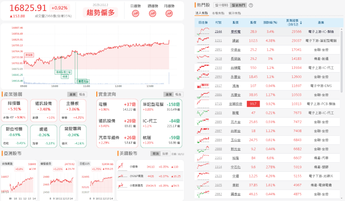
Task: Open stock code link 3715
Action: tap(218, 104)
